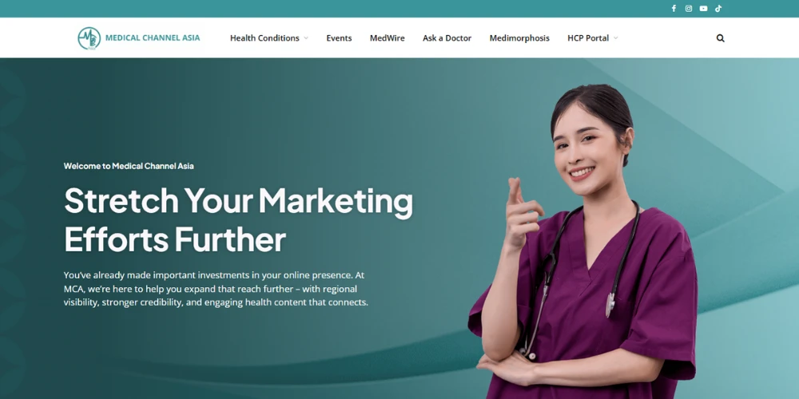The width and height of the screenshot is (799, 399).
Task: Select Ask a Doctor in navigation
Action: click(447, 38)
